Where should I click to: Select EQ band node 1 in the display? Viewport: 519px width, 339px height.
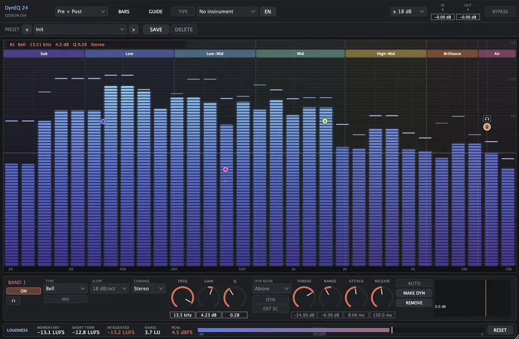point(487,127)
